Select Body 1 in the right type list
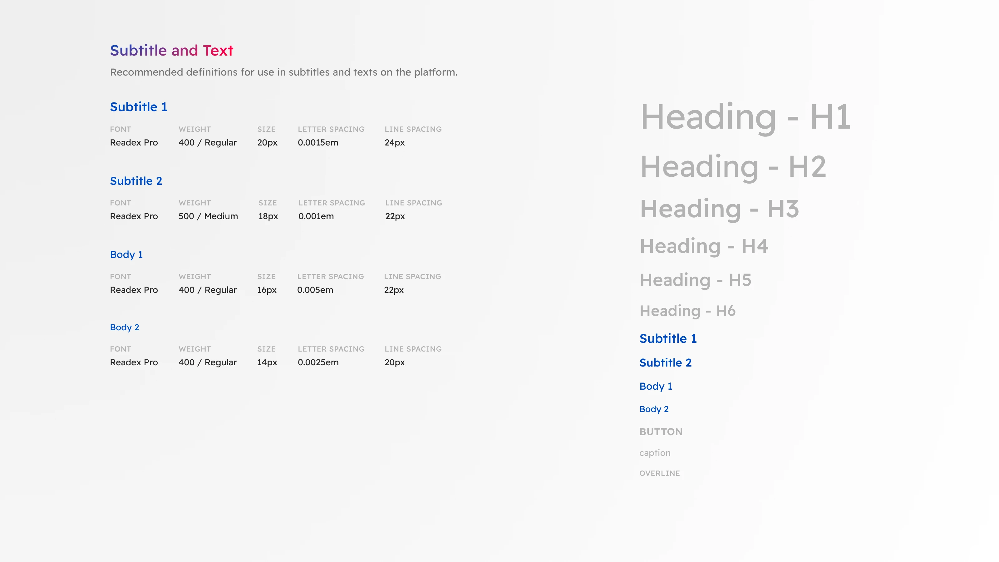The image size is (999, 562). pyautogui.click(x=655, y=386)
